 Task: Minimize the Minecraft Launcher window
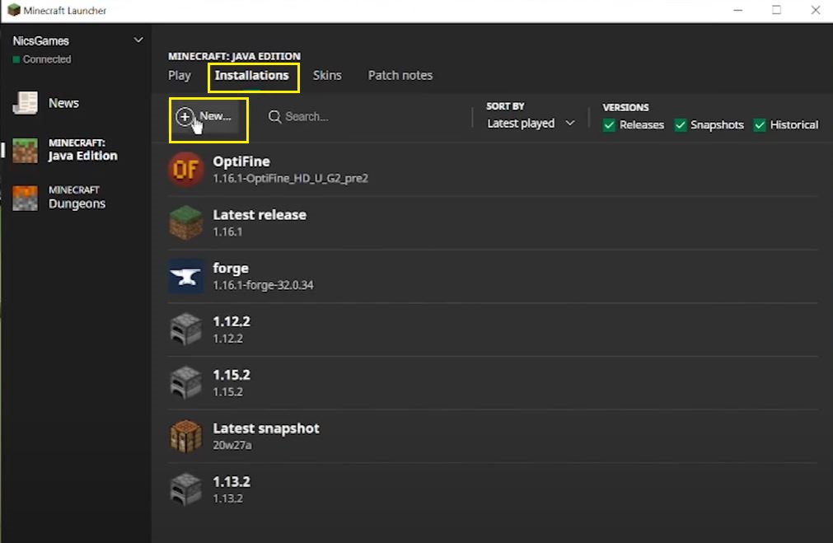[738, 10]
